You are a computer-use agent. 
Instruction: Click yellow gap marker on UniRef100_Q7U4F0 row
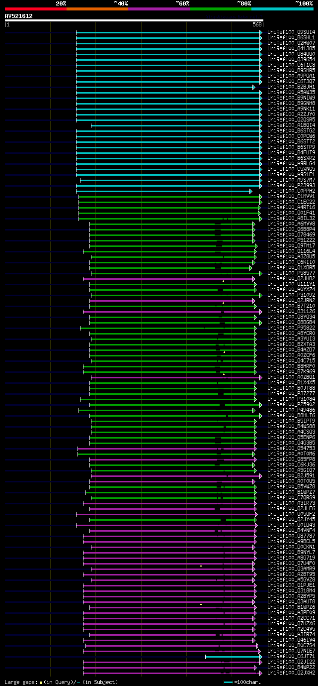click(201, 566)
